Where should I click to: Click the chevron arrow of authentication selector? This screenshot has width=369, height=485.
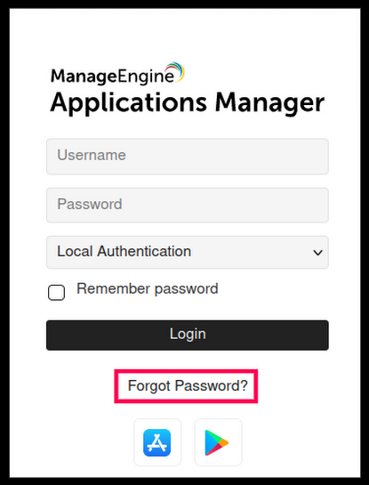317,253
